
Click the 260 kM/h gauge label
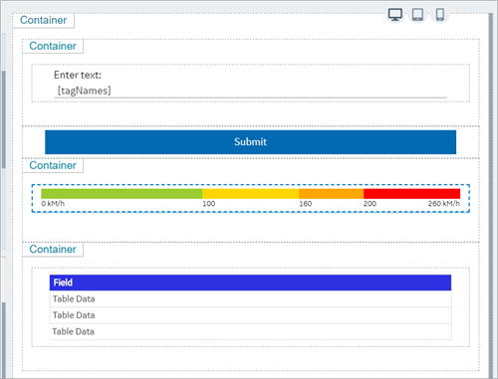(444, 204)
